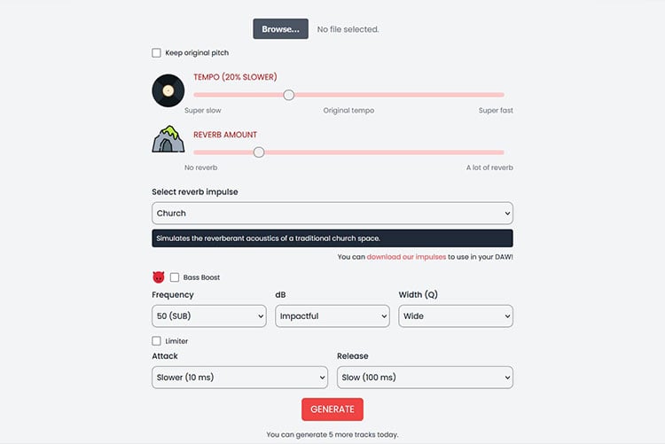Expand the Attack dropdown
Image resolution: width=665 pixels, height=444 pixels.
click(x=239, y=378)
